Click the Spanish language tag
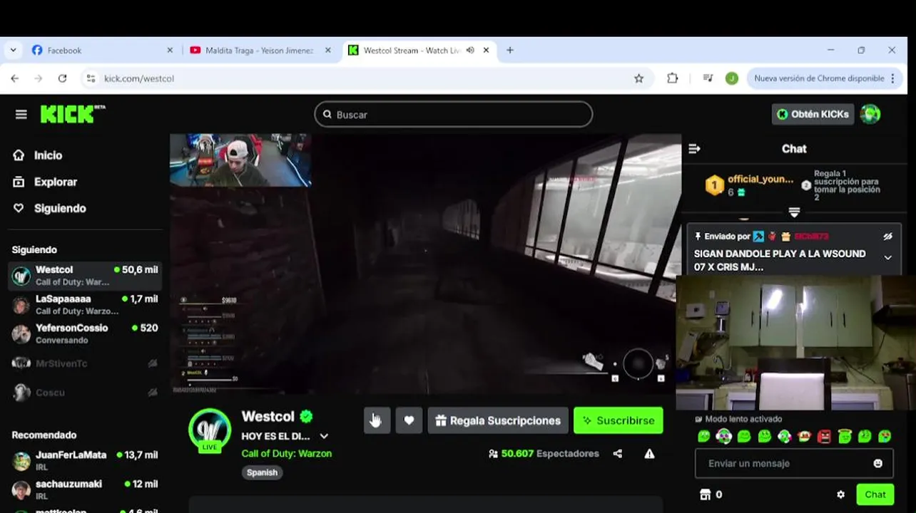The height and width of the screenshot is (513, 916). (x=262, y=472)
